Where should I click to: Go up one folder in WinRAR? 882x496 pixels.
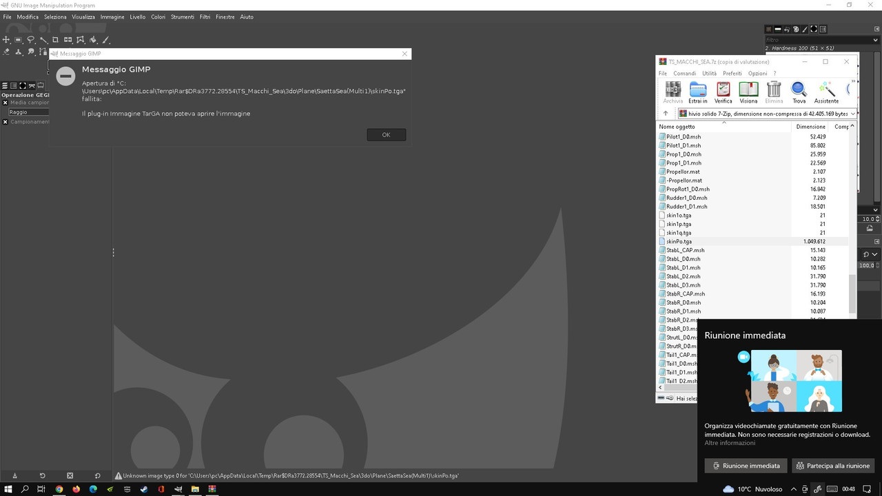(x=666, y=114)
